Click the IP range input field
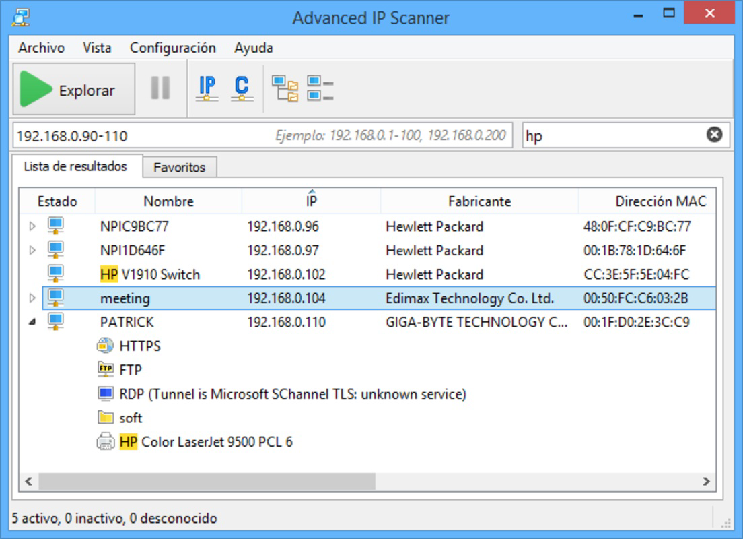 pyautogui.click(x=101, y=134)
